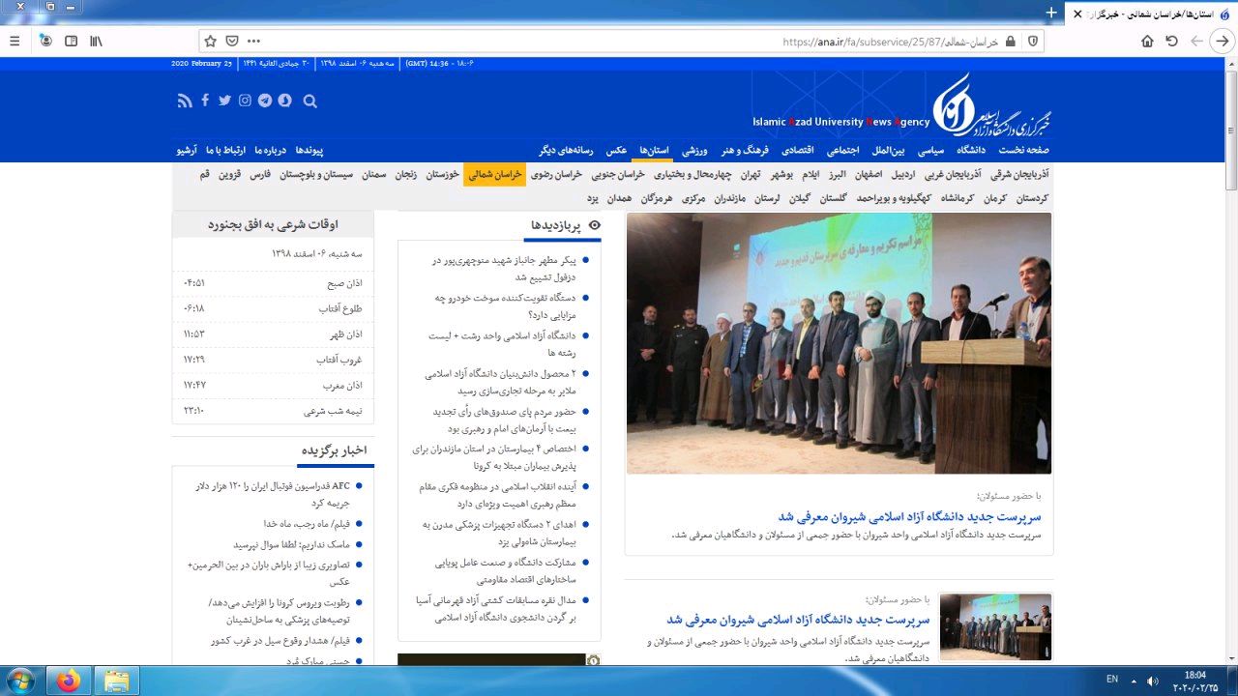
Task: Open the آرشیو link
Action: [187, 150]
